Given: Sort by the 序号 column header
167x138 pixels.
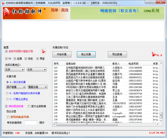Looking at the screenshot, I should pyautogui.click(x=58, y=64).
